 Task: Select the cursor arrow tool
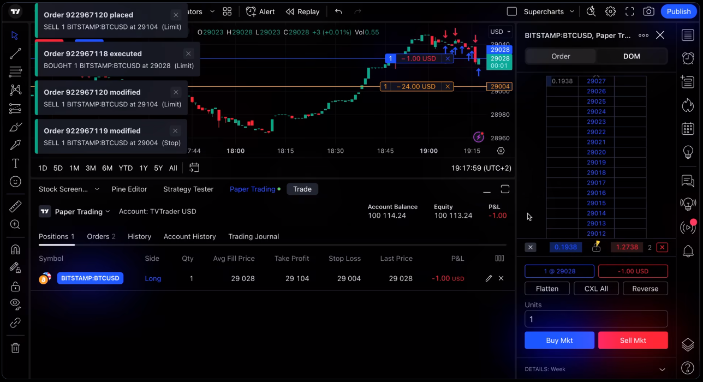pos(15,35)
